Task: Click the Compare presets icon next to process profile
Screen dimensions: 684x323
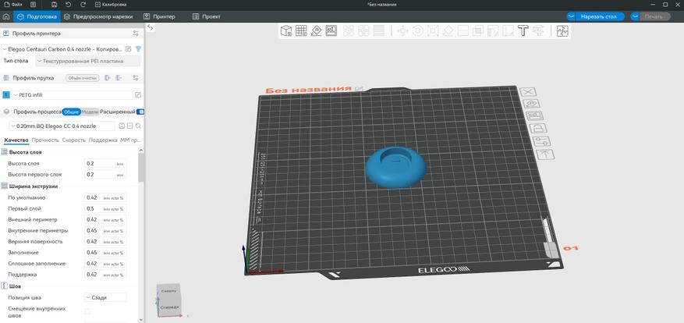Action: (x=129, y=126)
